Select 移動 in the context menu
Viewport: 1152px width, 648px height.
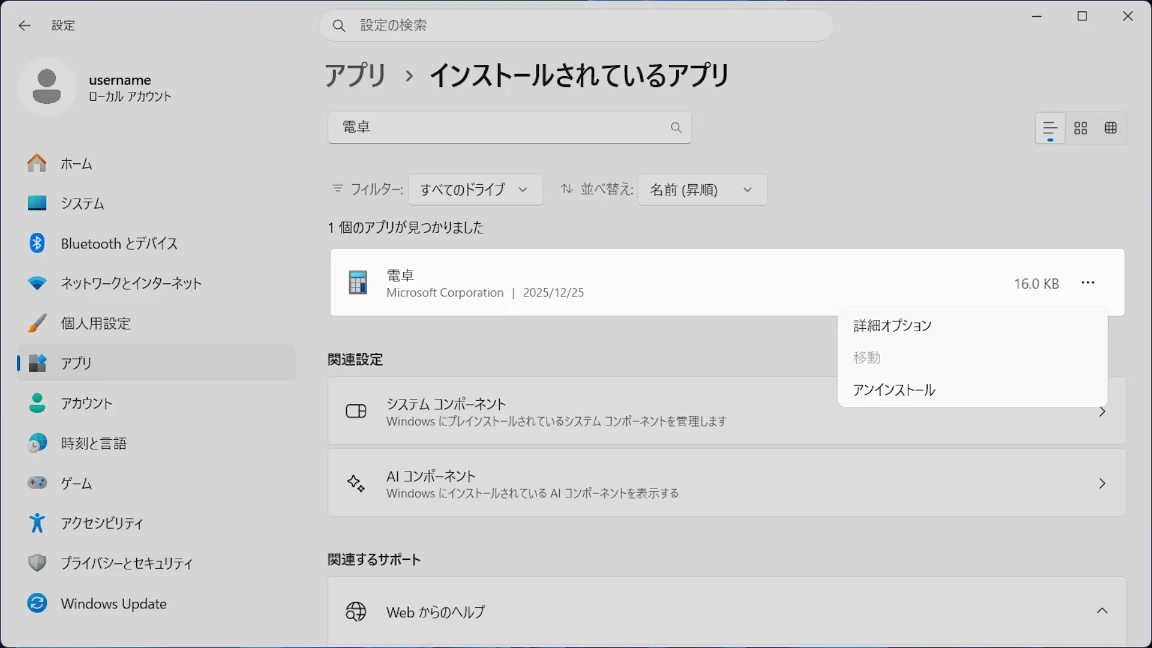pos(973,358)
